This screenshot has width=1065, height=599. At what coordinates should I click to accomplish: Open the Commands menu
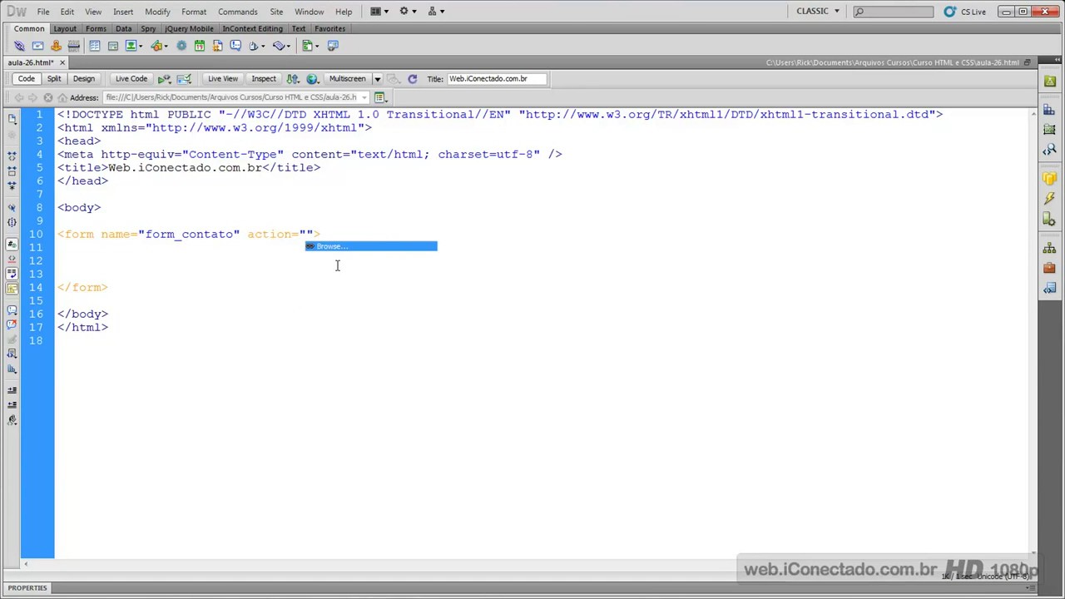click(238, 12)
